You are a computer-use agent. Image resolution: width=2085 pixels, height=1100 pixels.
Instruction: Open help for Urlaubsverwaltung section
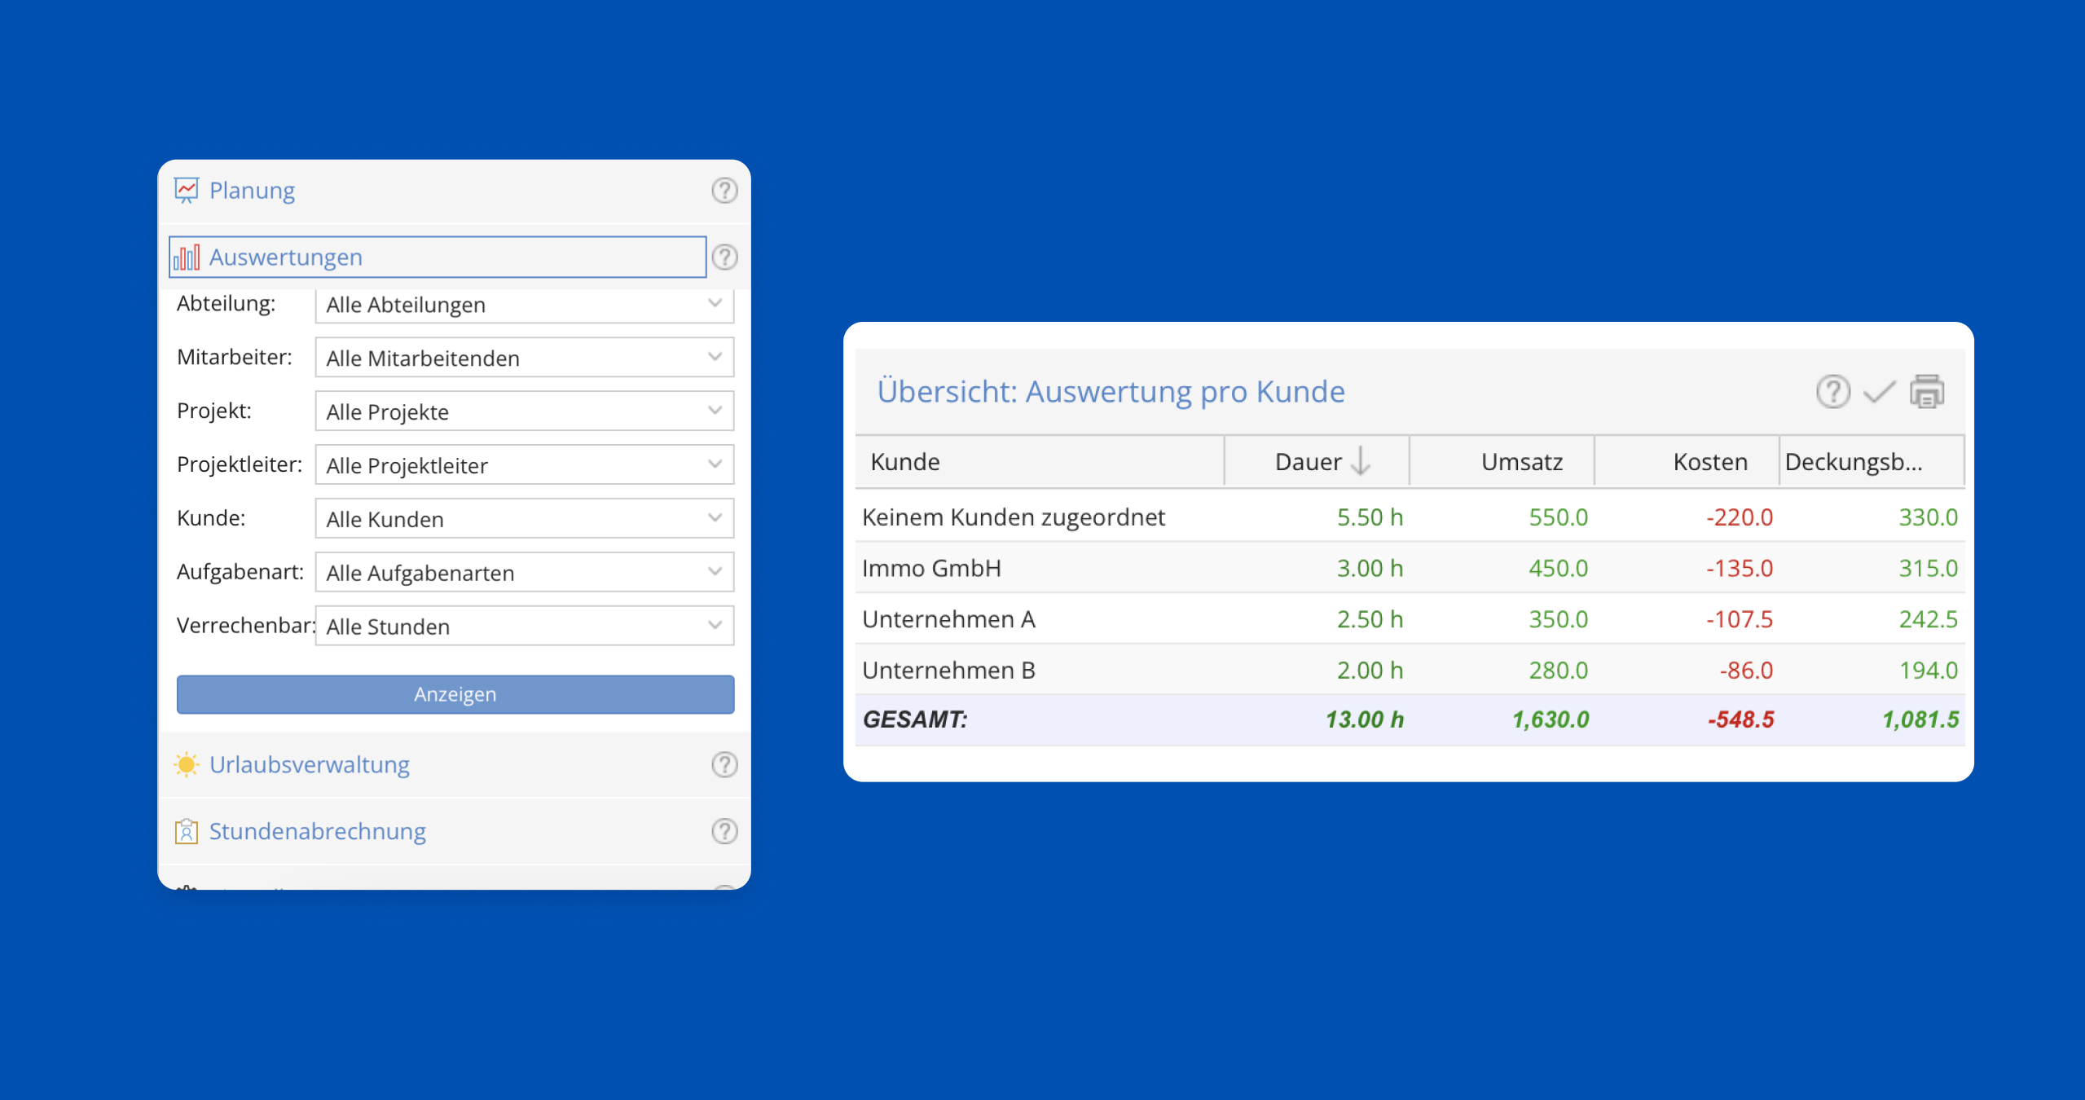pos(724,764)
